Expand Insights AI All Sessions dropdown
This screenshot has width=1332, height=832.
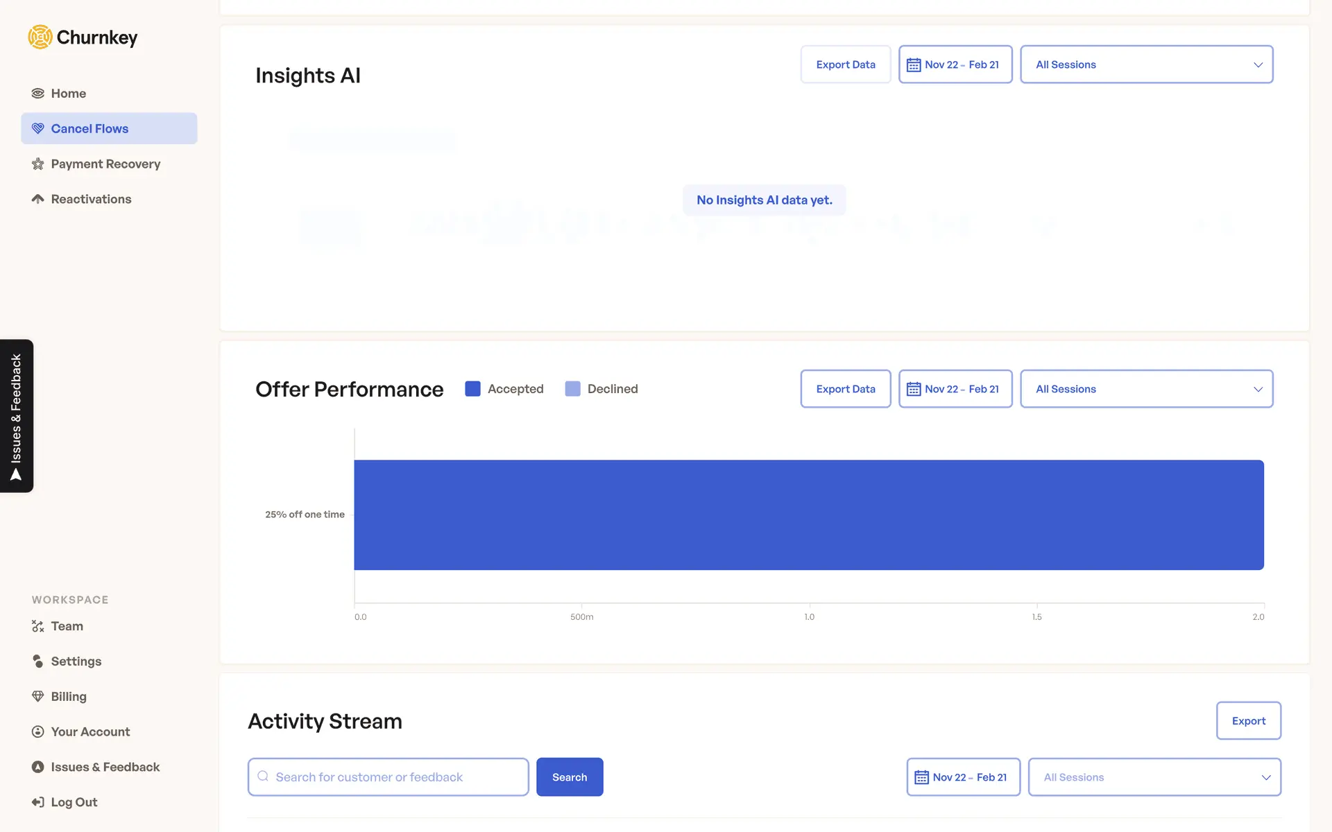tap(1146, 64)
